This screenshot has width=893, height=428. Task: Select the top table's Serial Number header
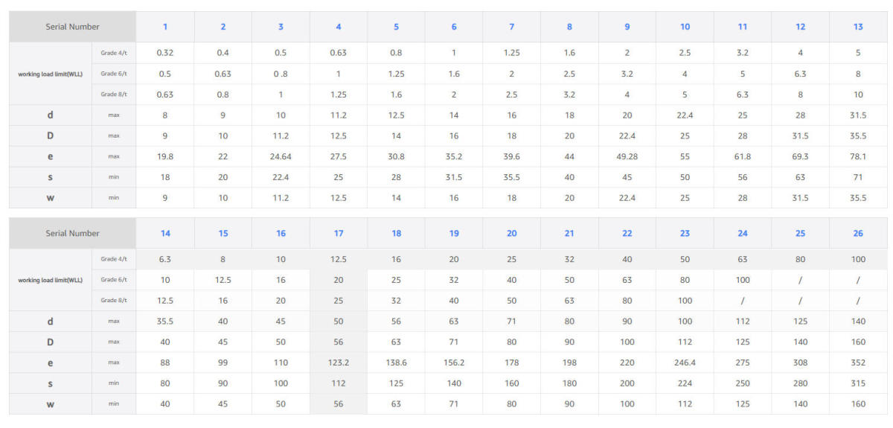(72, 27)
